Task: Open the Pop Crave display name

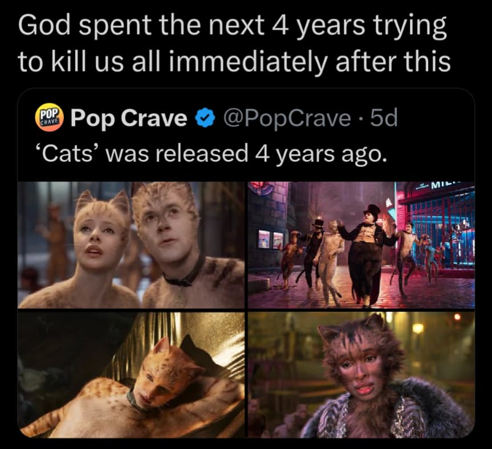Action: (128, 118)
